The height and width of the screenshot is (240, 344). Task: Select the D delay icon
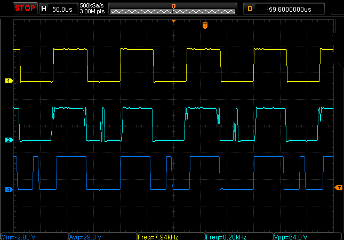tap(250, 9)
